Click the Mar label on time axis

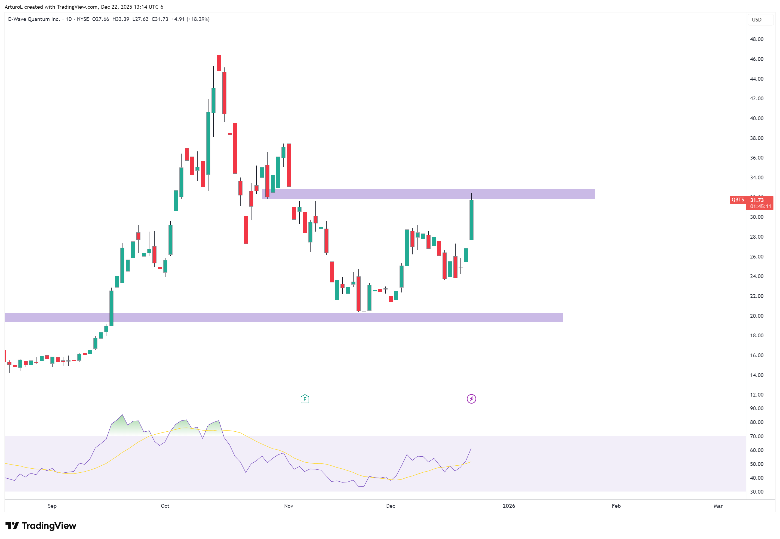click(718, 506)
